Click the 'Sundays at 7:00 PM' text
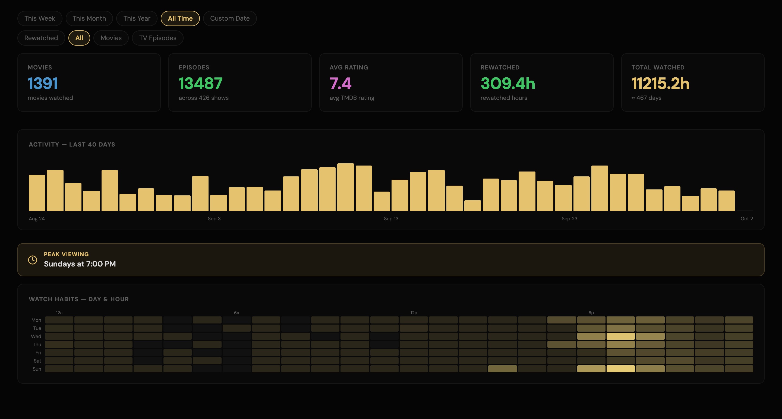 coord(80,264)
